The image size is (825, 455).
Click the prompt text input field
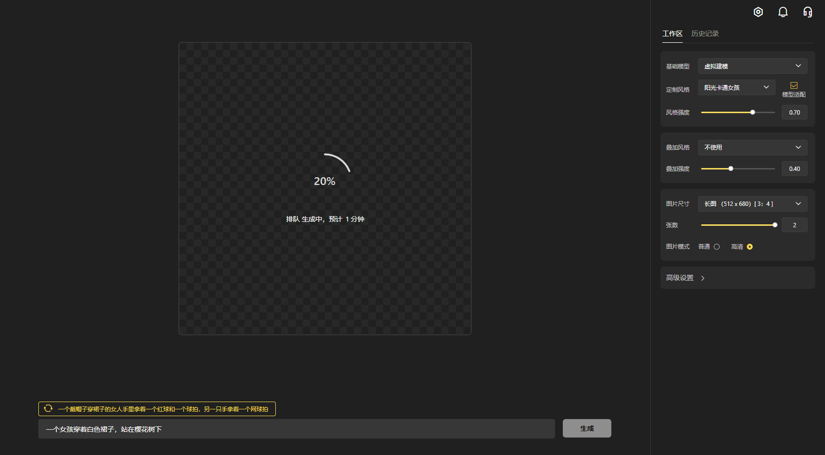pyautogui.click(x=296, y=429)
